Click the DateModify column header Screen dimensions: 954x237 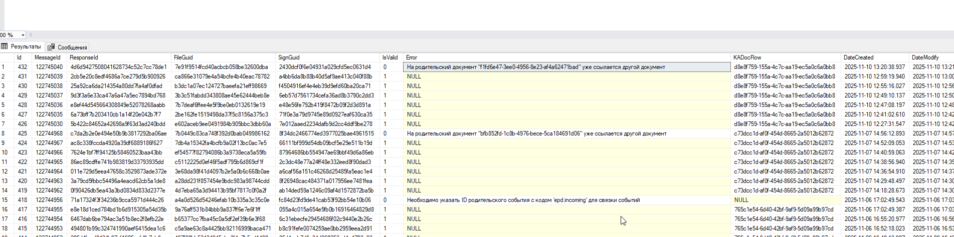pyautogui.click(x=925, y=57)
